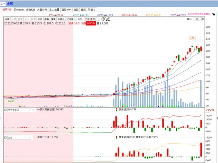Viewport: 218px width, 163px height.
Task: Click the cyan triangle marker on volume axis
Action: tap(87, 106)
